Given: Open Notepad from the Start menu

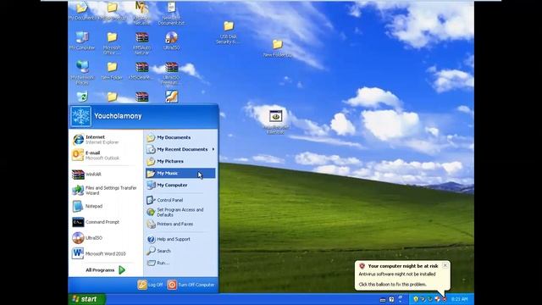Looking at the screenshot, I should [x=106, y=206].
